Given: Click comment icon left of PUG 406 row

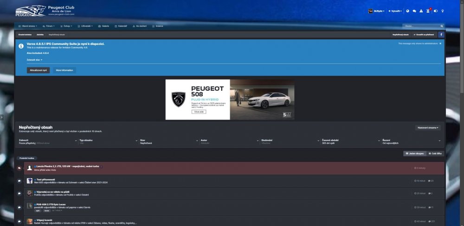Looking at the screenshot, I should tap(19, 207).
